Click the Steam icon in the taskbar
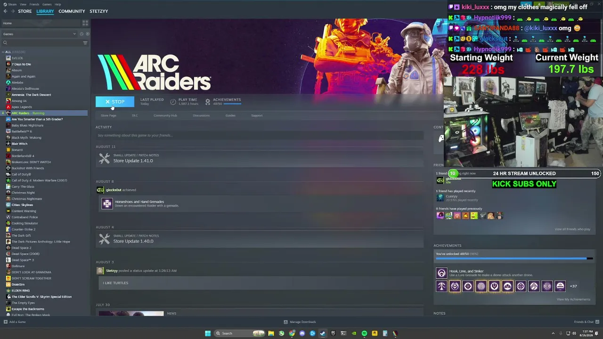Image resolution: width=603 pixels, height=339 pixels. coord(323,333)
